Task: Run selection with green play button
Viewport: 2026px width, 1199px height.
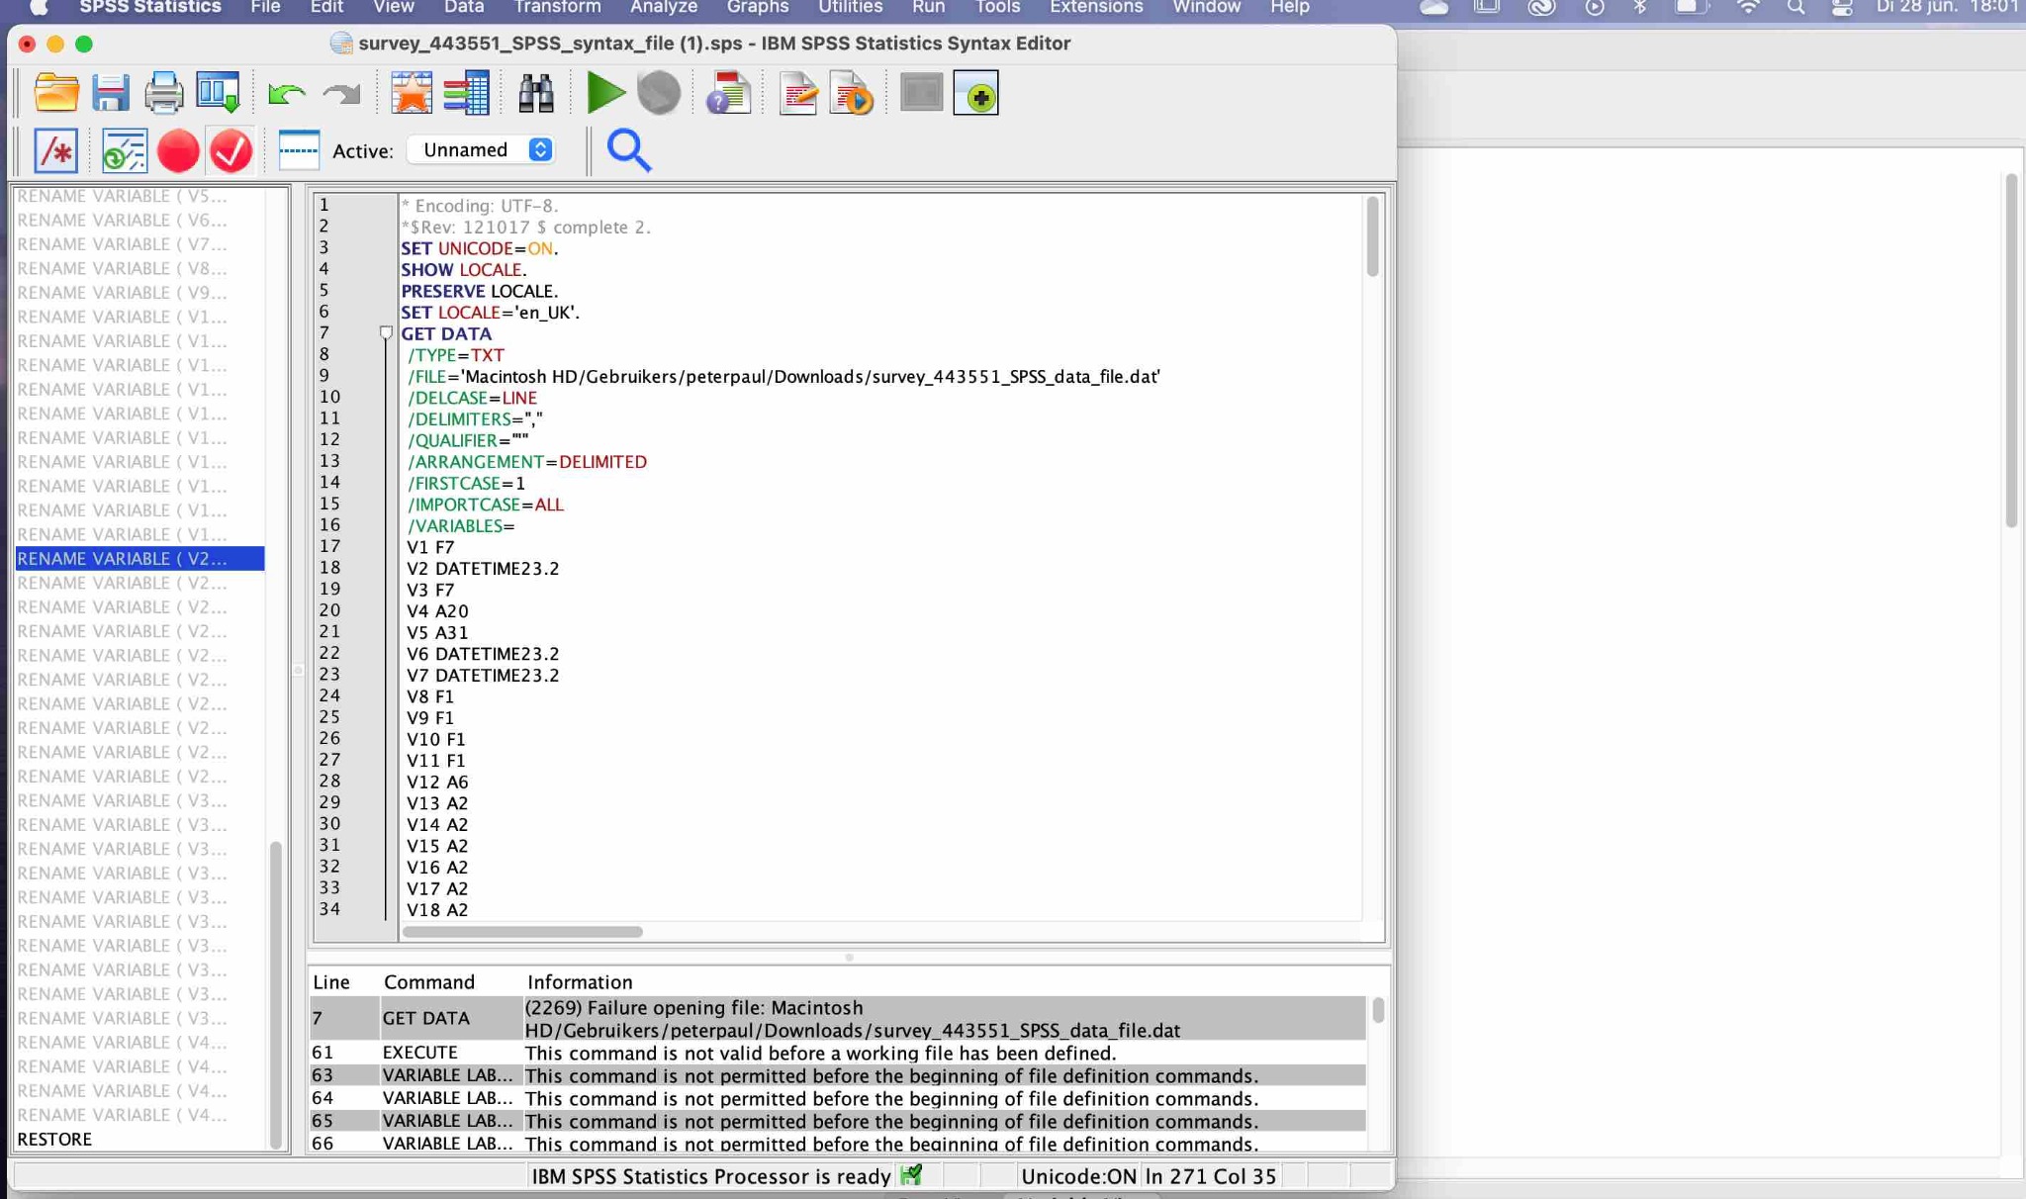Action: click(604, 93)
